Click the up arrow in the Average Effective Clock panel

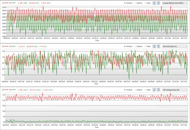tap(154, 3)
